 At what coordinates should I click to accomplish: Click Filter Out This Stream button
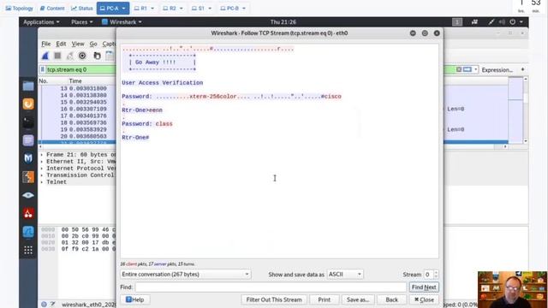(x=274, y=299)
